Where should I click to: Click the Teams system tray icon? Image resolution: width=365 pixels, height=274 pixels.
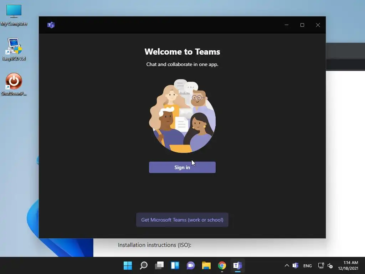pyautogui.click(x=295, y=265)
